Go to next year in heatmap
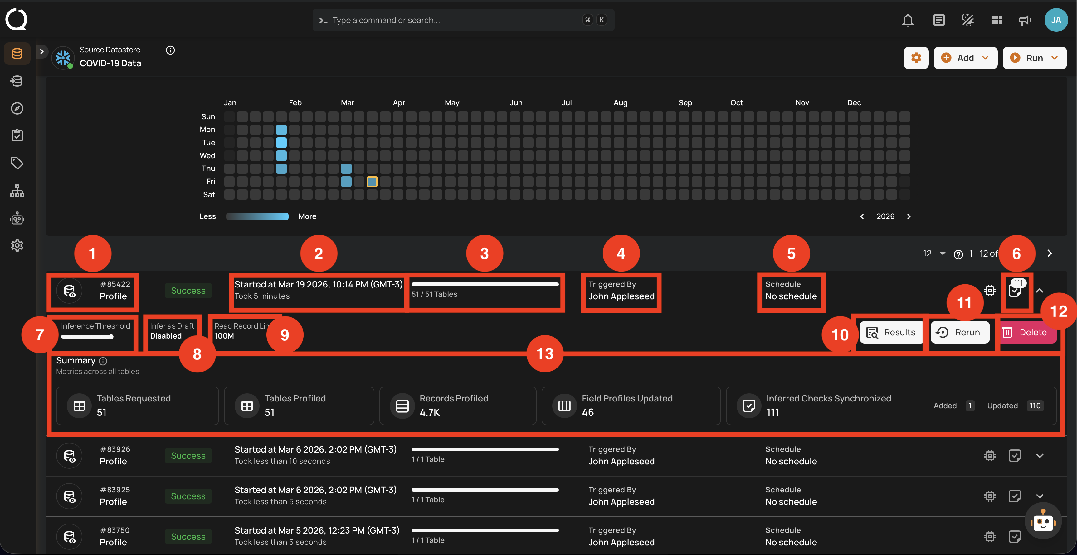The width and height of the screenshot is (1077, 555). (909, 216)
